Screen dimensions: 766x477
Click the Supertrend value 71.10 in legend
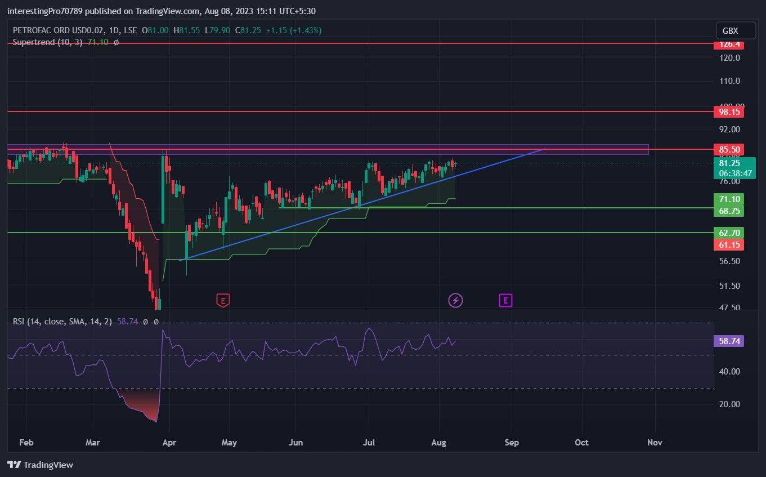point(98,42)
